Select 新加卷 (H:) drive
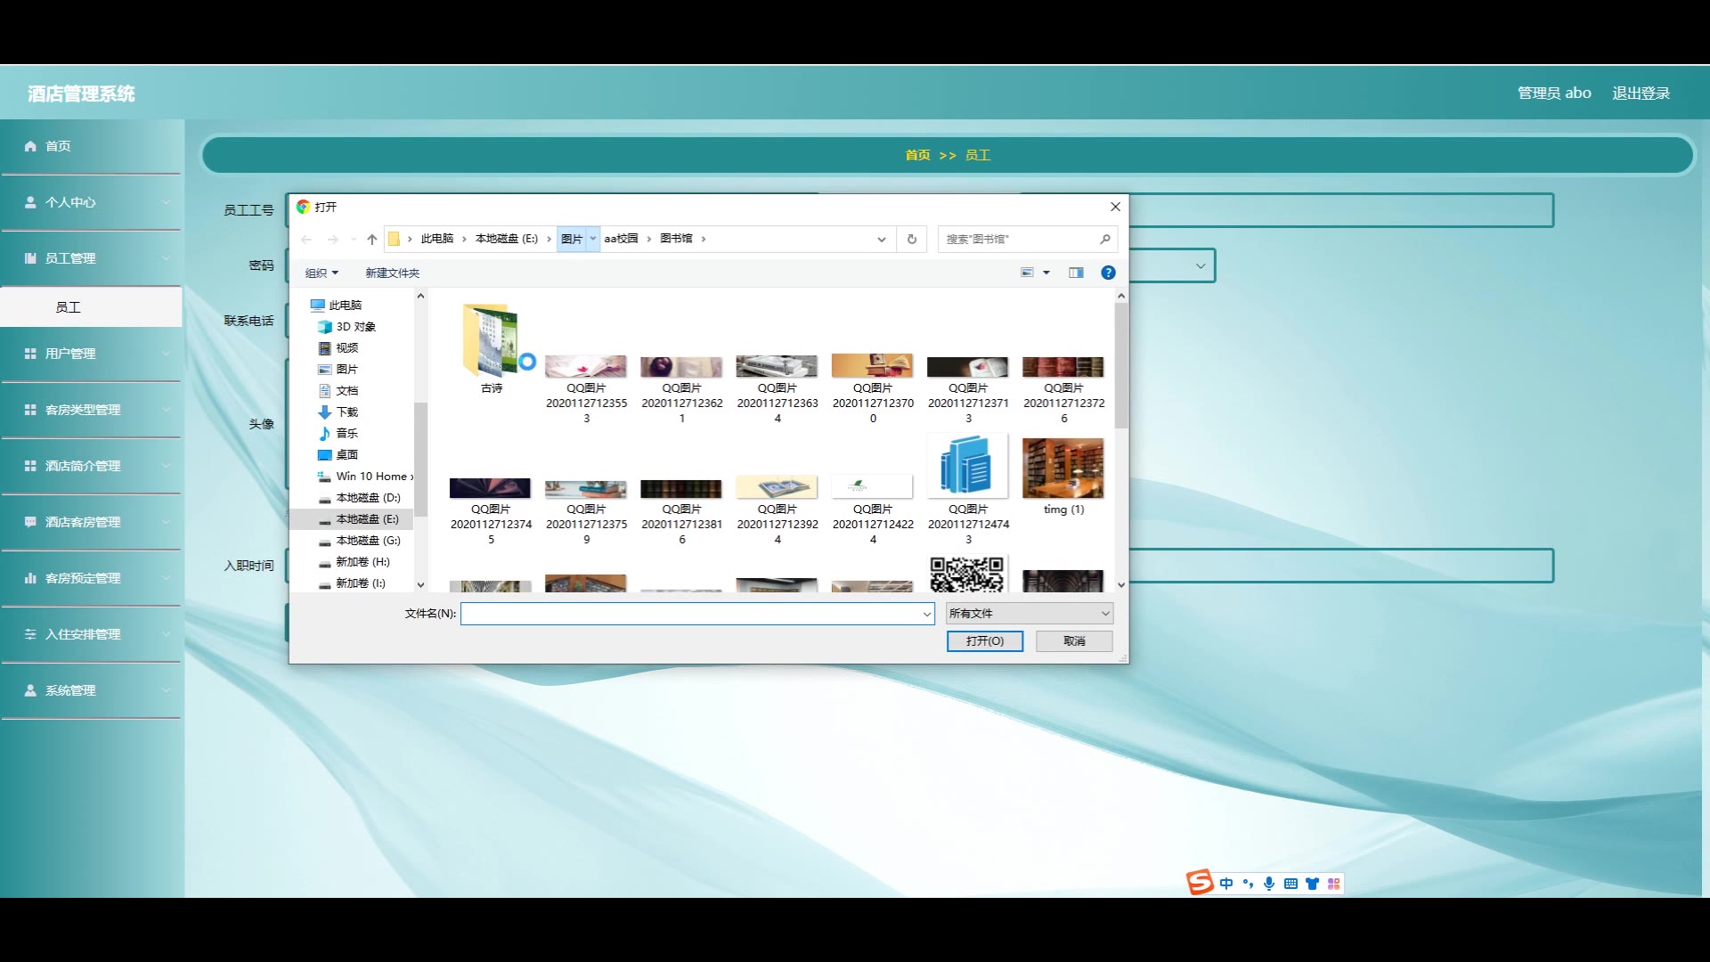Viewport: 1710px width, 962px height. click(x=354, y=562)
